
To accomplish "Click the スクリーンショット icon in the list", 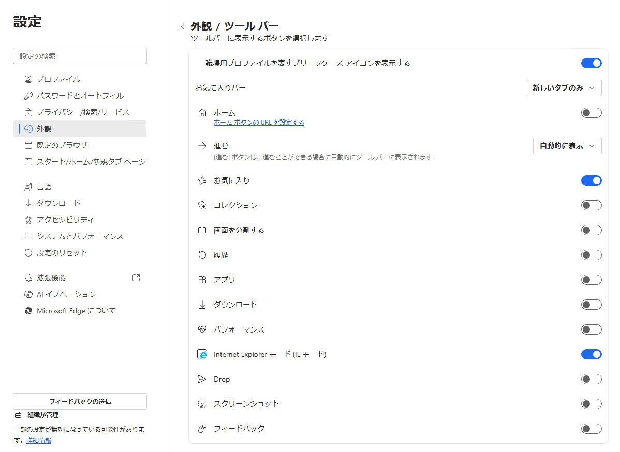I will tap(202, 404).
